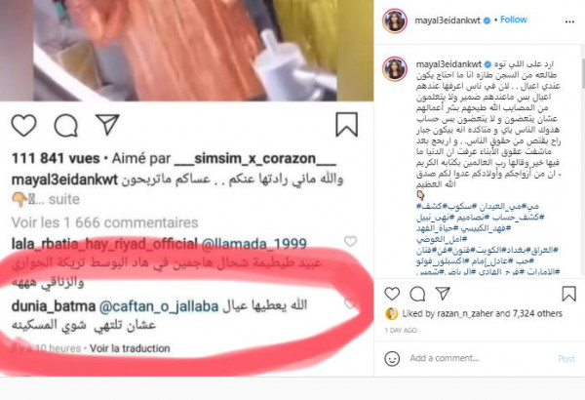Open mayal3eidankwt profile picture in header
Screen dimensions: 585x400
[394, 20]
